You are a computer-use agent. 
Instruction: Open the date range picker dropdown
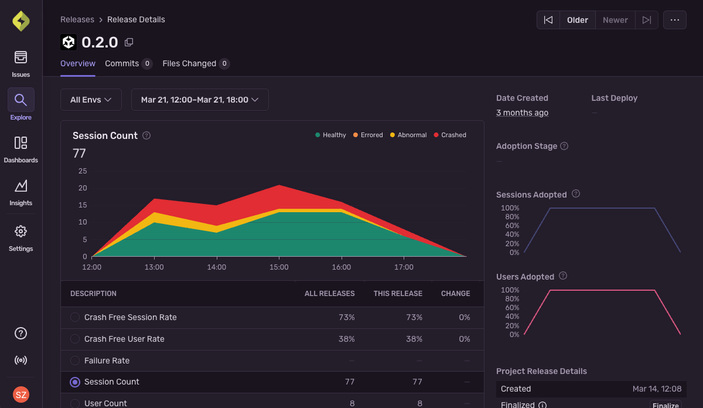(200, 99)
